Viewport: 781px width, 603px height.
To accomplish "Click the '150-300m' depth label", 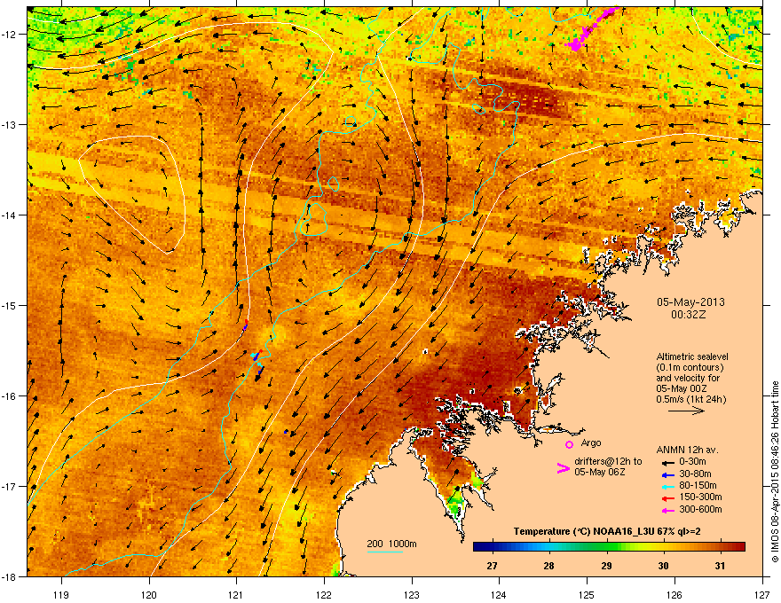I will click(x=701, y=497).
